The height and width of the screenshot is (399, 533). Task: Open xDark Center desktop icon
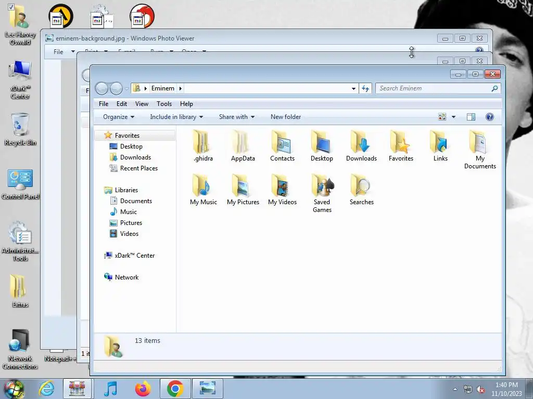click(20, 79)
